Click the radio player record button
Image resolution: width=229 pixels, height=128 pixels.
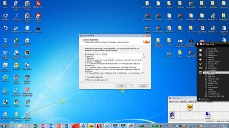[x=201, y=44]
